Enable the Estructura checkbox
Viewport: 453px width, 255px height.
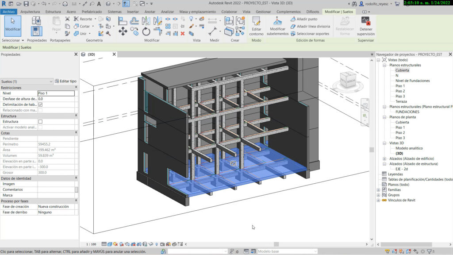[x=40, y=121]
